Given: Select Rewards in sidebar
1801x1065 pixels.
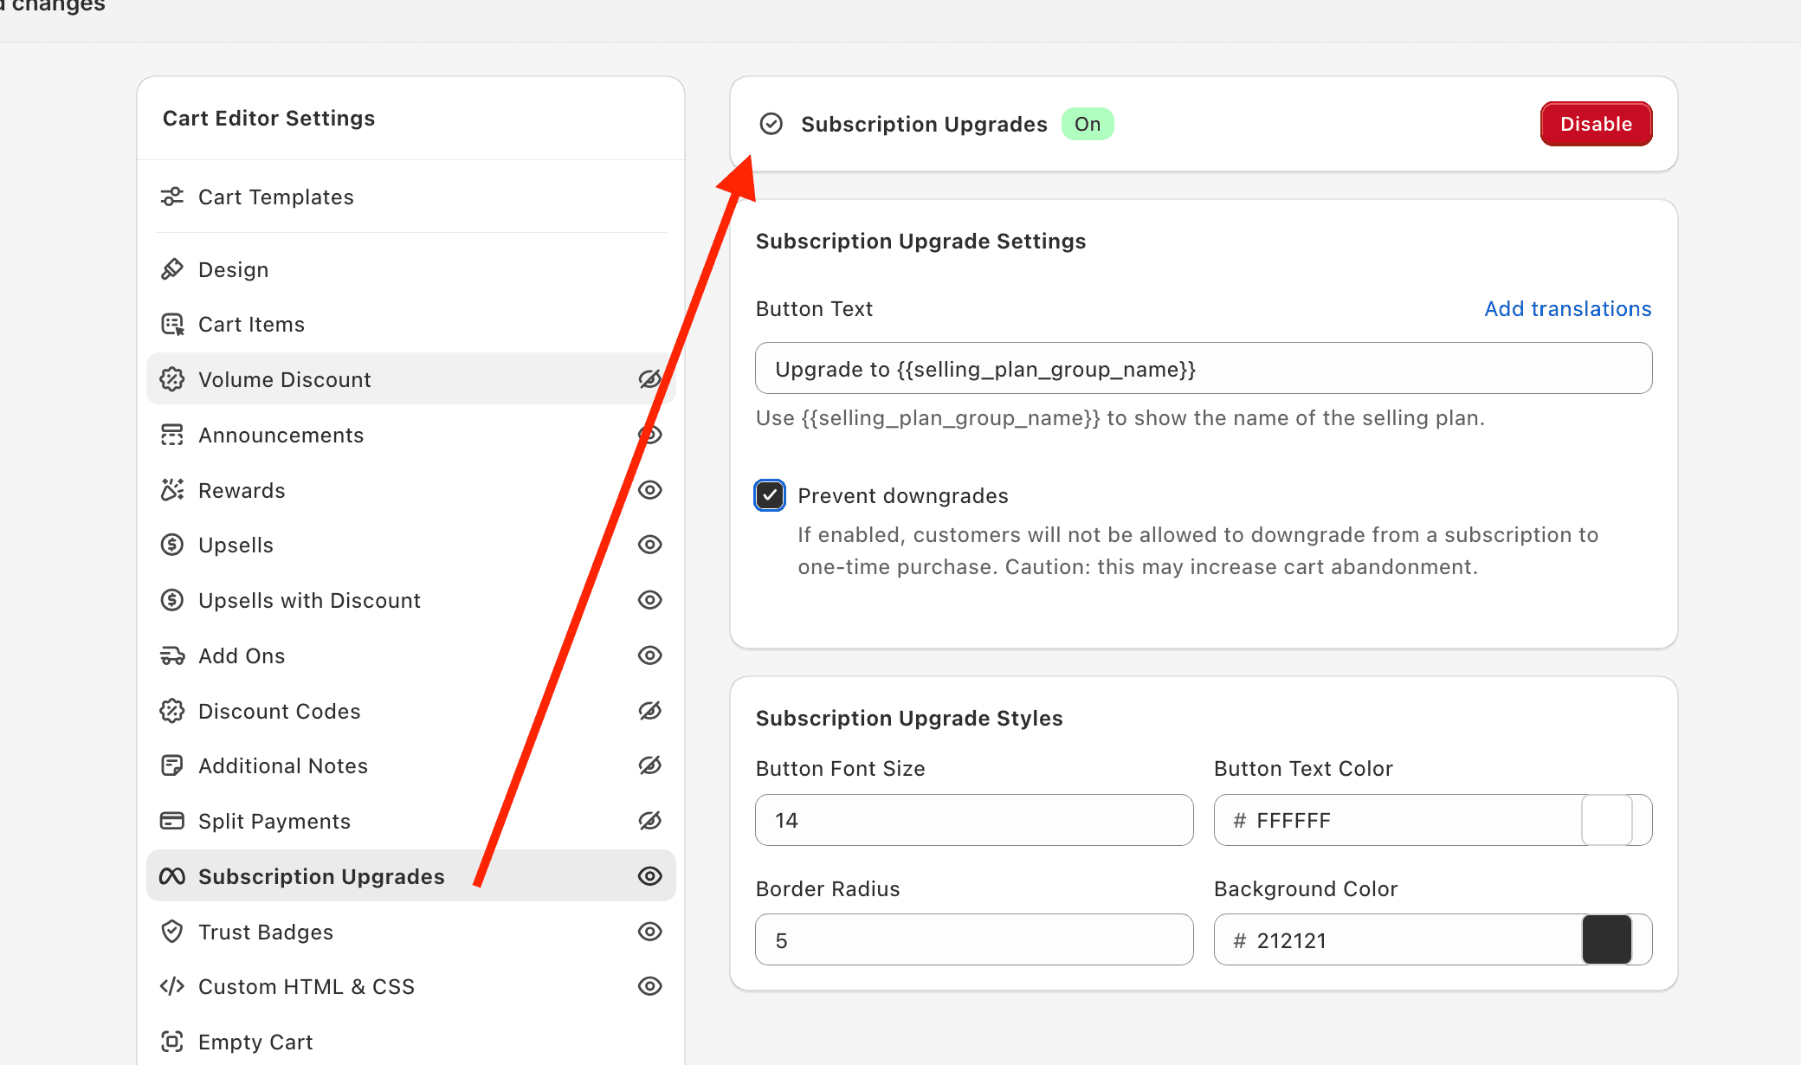Looking at the screenshot, I should [411, 490].
